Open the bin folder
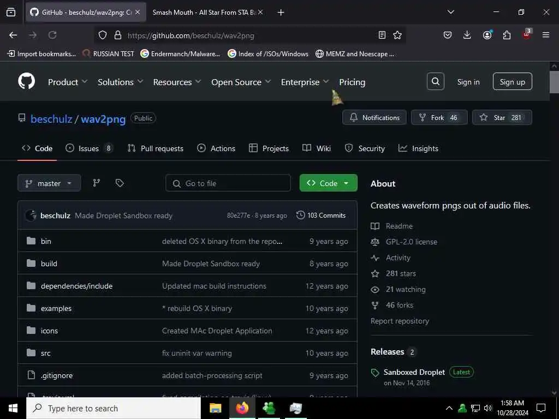Image resolution: width=559 pixels, height=419 pixels. pyautogui.click(x=46, y=241)
